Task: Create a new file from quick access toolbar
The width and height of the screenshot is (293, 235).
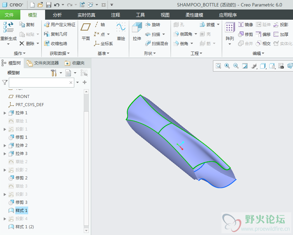Action: [32, 5]
